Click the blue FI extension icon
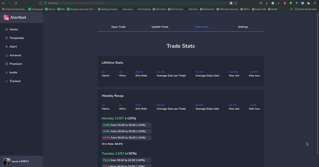The width and height of the screenshot is (319, 167). click(303, 3)
